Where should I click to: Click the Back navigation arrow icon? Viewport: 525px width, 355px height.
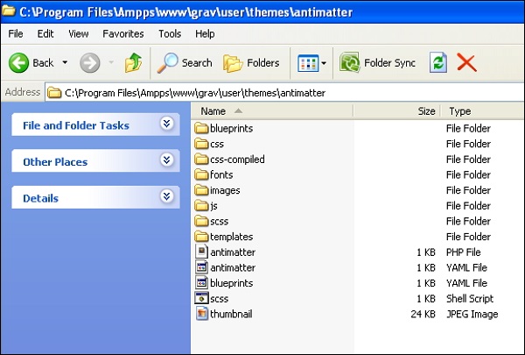tap(19, 62)
